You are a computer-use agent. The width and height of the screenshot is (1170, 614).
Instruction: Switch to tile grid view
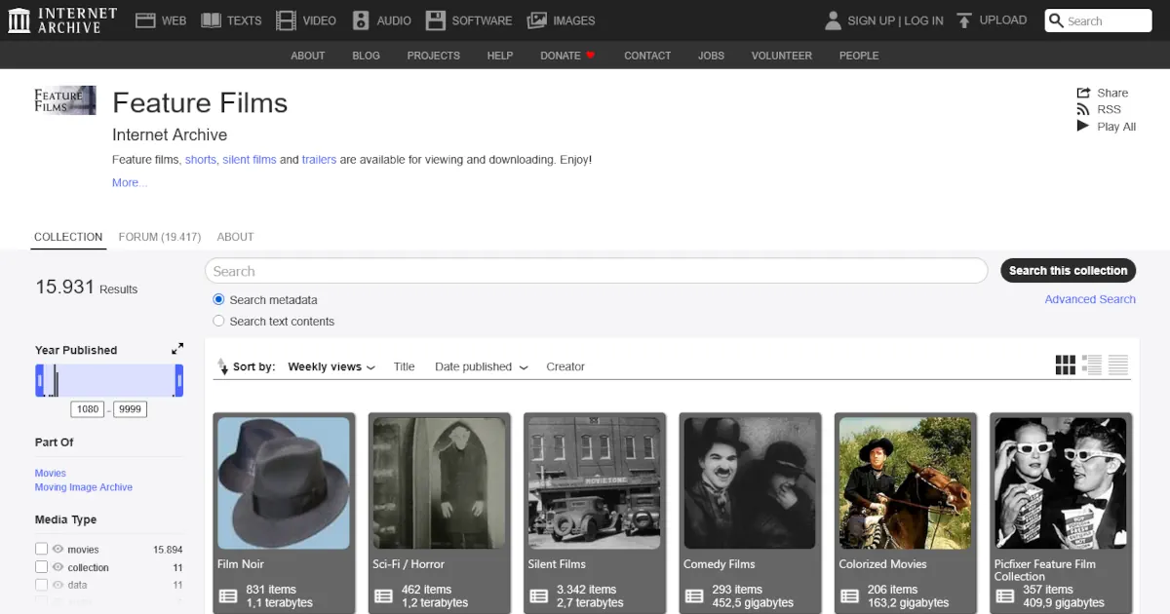(x=1065, y=365)
